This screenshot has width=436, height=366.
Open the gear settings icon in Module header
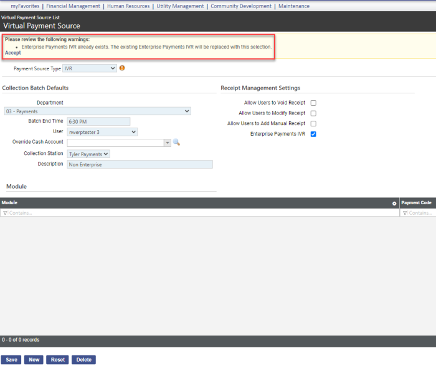click(394, 204)
